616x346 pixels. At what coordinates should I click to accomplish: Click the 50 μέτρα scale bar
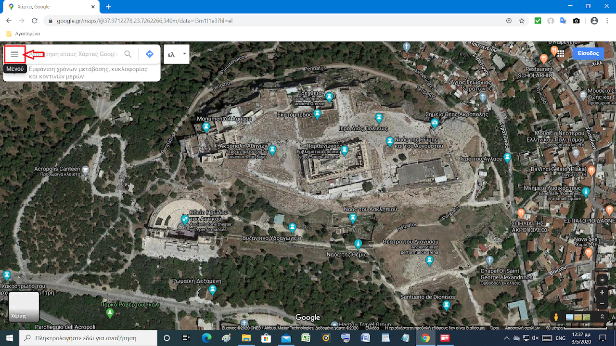coord(576,328)
